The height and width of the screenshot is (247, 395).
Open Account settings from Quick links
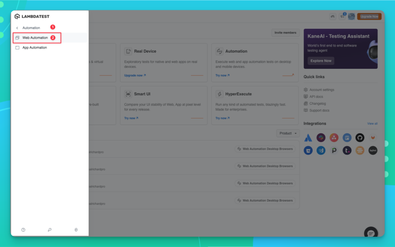point(321,89)
